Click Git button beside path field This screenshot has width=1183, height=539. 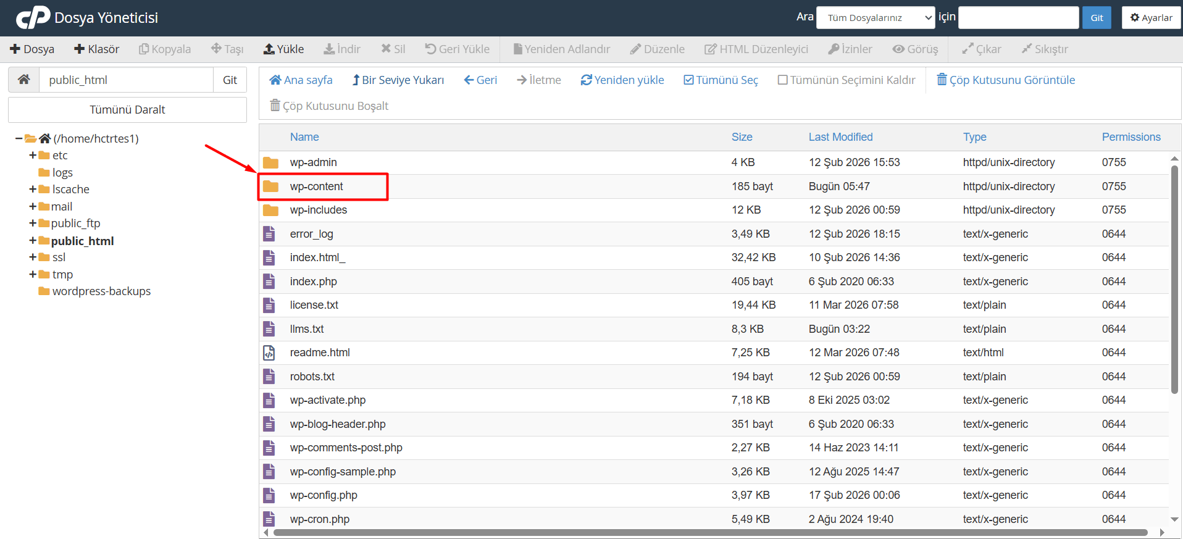coord(230,80)
